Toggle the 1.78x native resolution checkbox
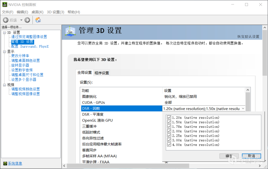The width and height of the screenshot is (268, 169). [x=169, y=127]
